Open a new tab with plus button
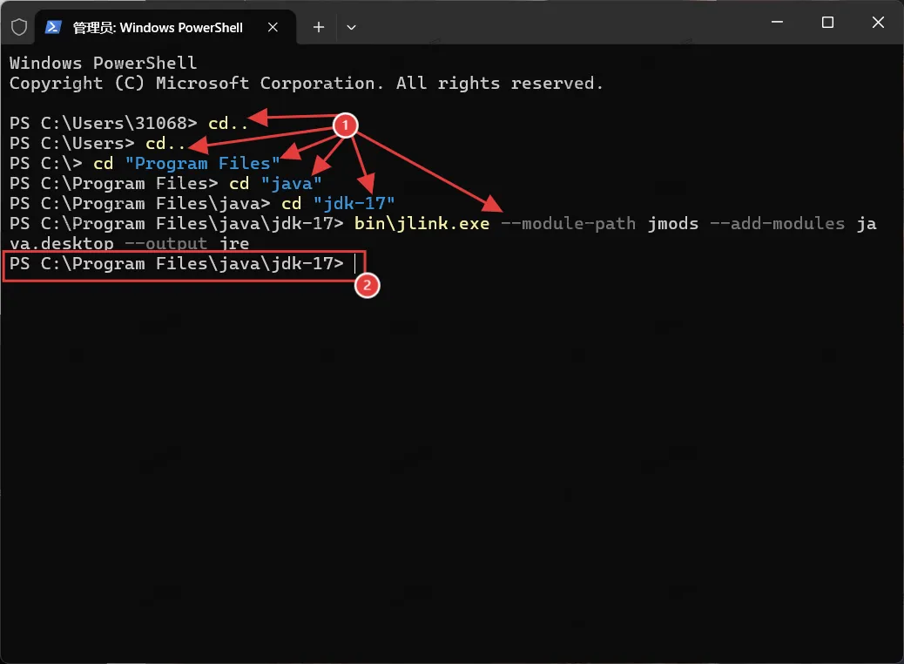904x664 pixels. (x=318, y=27)
